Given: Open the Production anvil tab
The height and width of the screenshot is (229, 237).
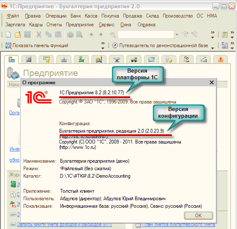Looking at the screenshot, I should [116, 60].
